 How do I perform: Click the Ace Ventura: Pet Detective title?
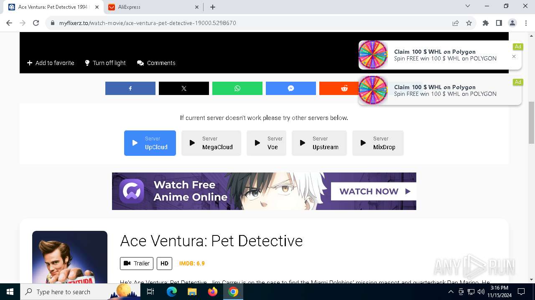click(x=211, y=241)
